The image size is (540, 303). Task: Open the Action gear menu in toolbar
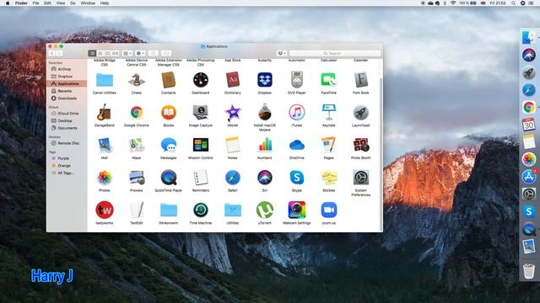pos(140,53)
